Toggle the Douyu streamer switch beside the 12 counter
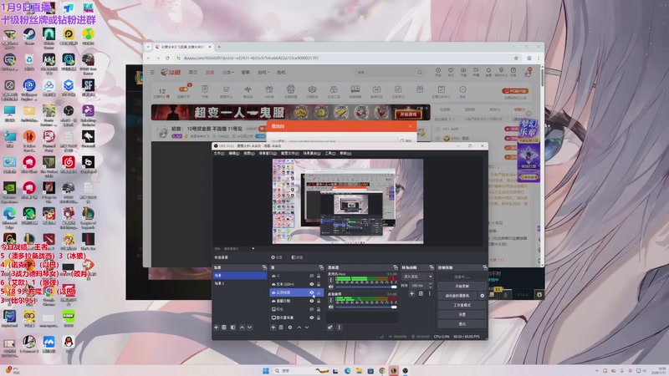Viewport: 669px width, 376px height. 183,89
